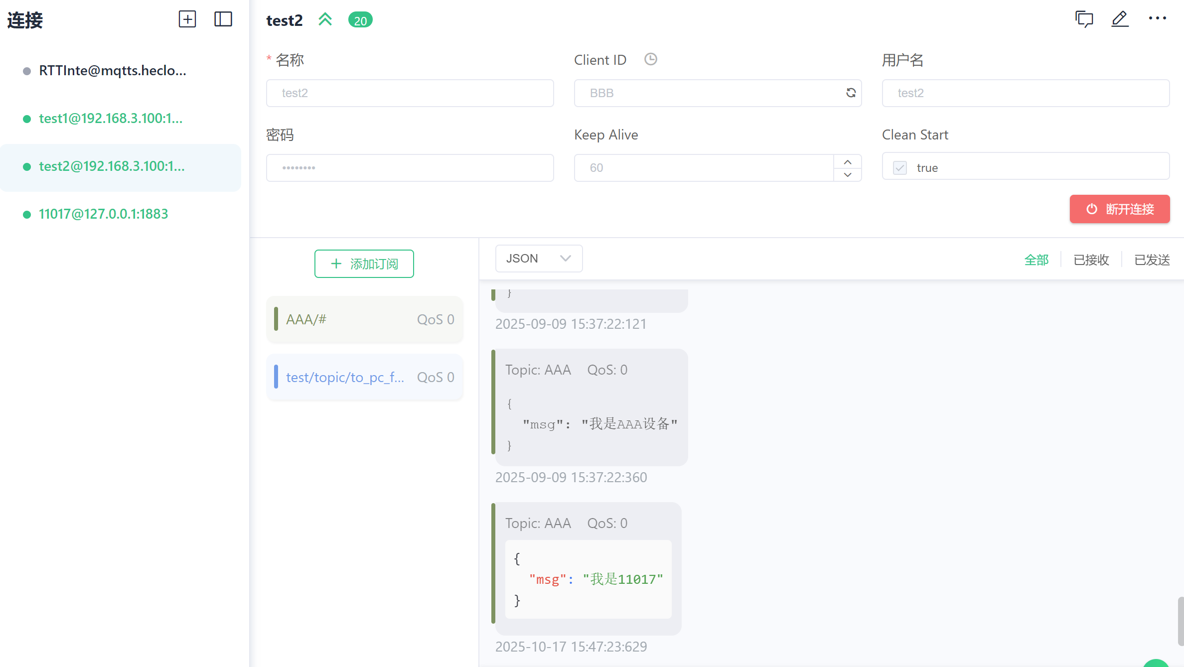Screen dimensions: 1184x667
Task: Click the 添加订阅 button
Action: 364,264
